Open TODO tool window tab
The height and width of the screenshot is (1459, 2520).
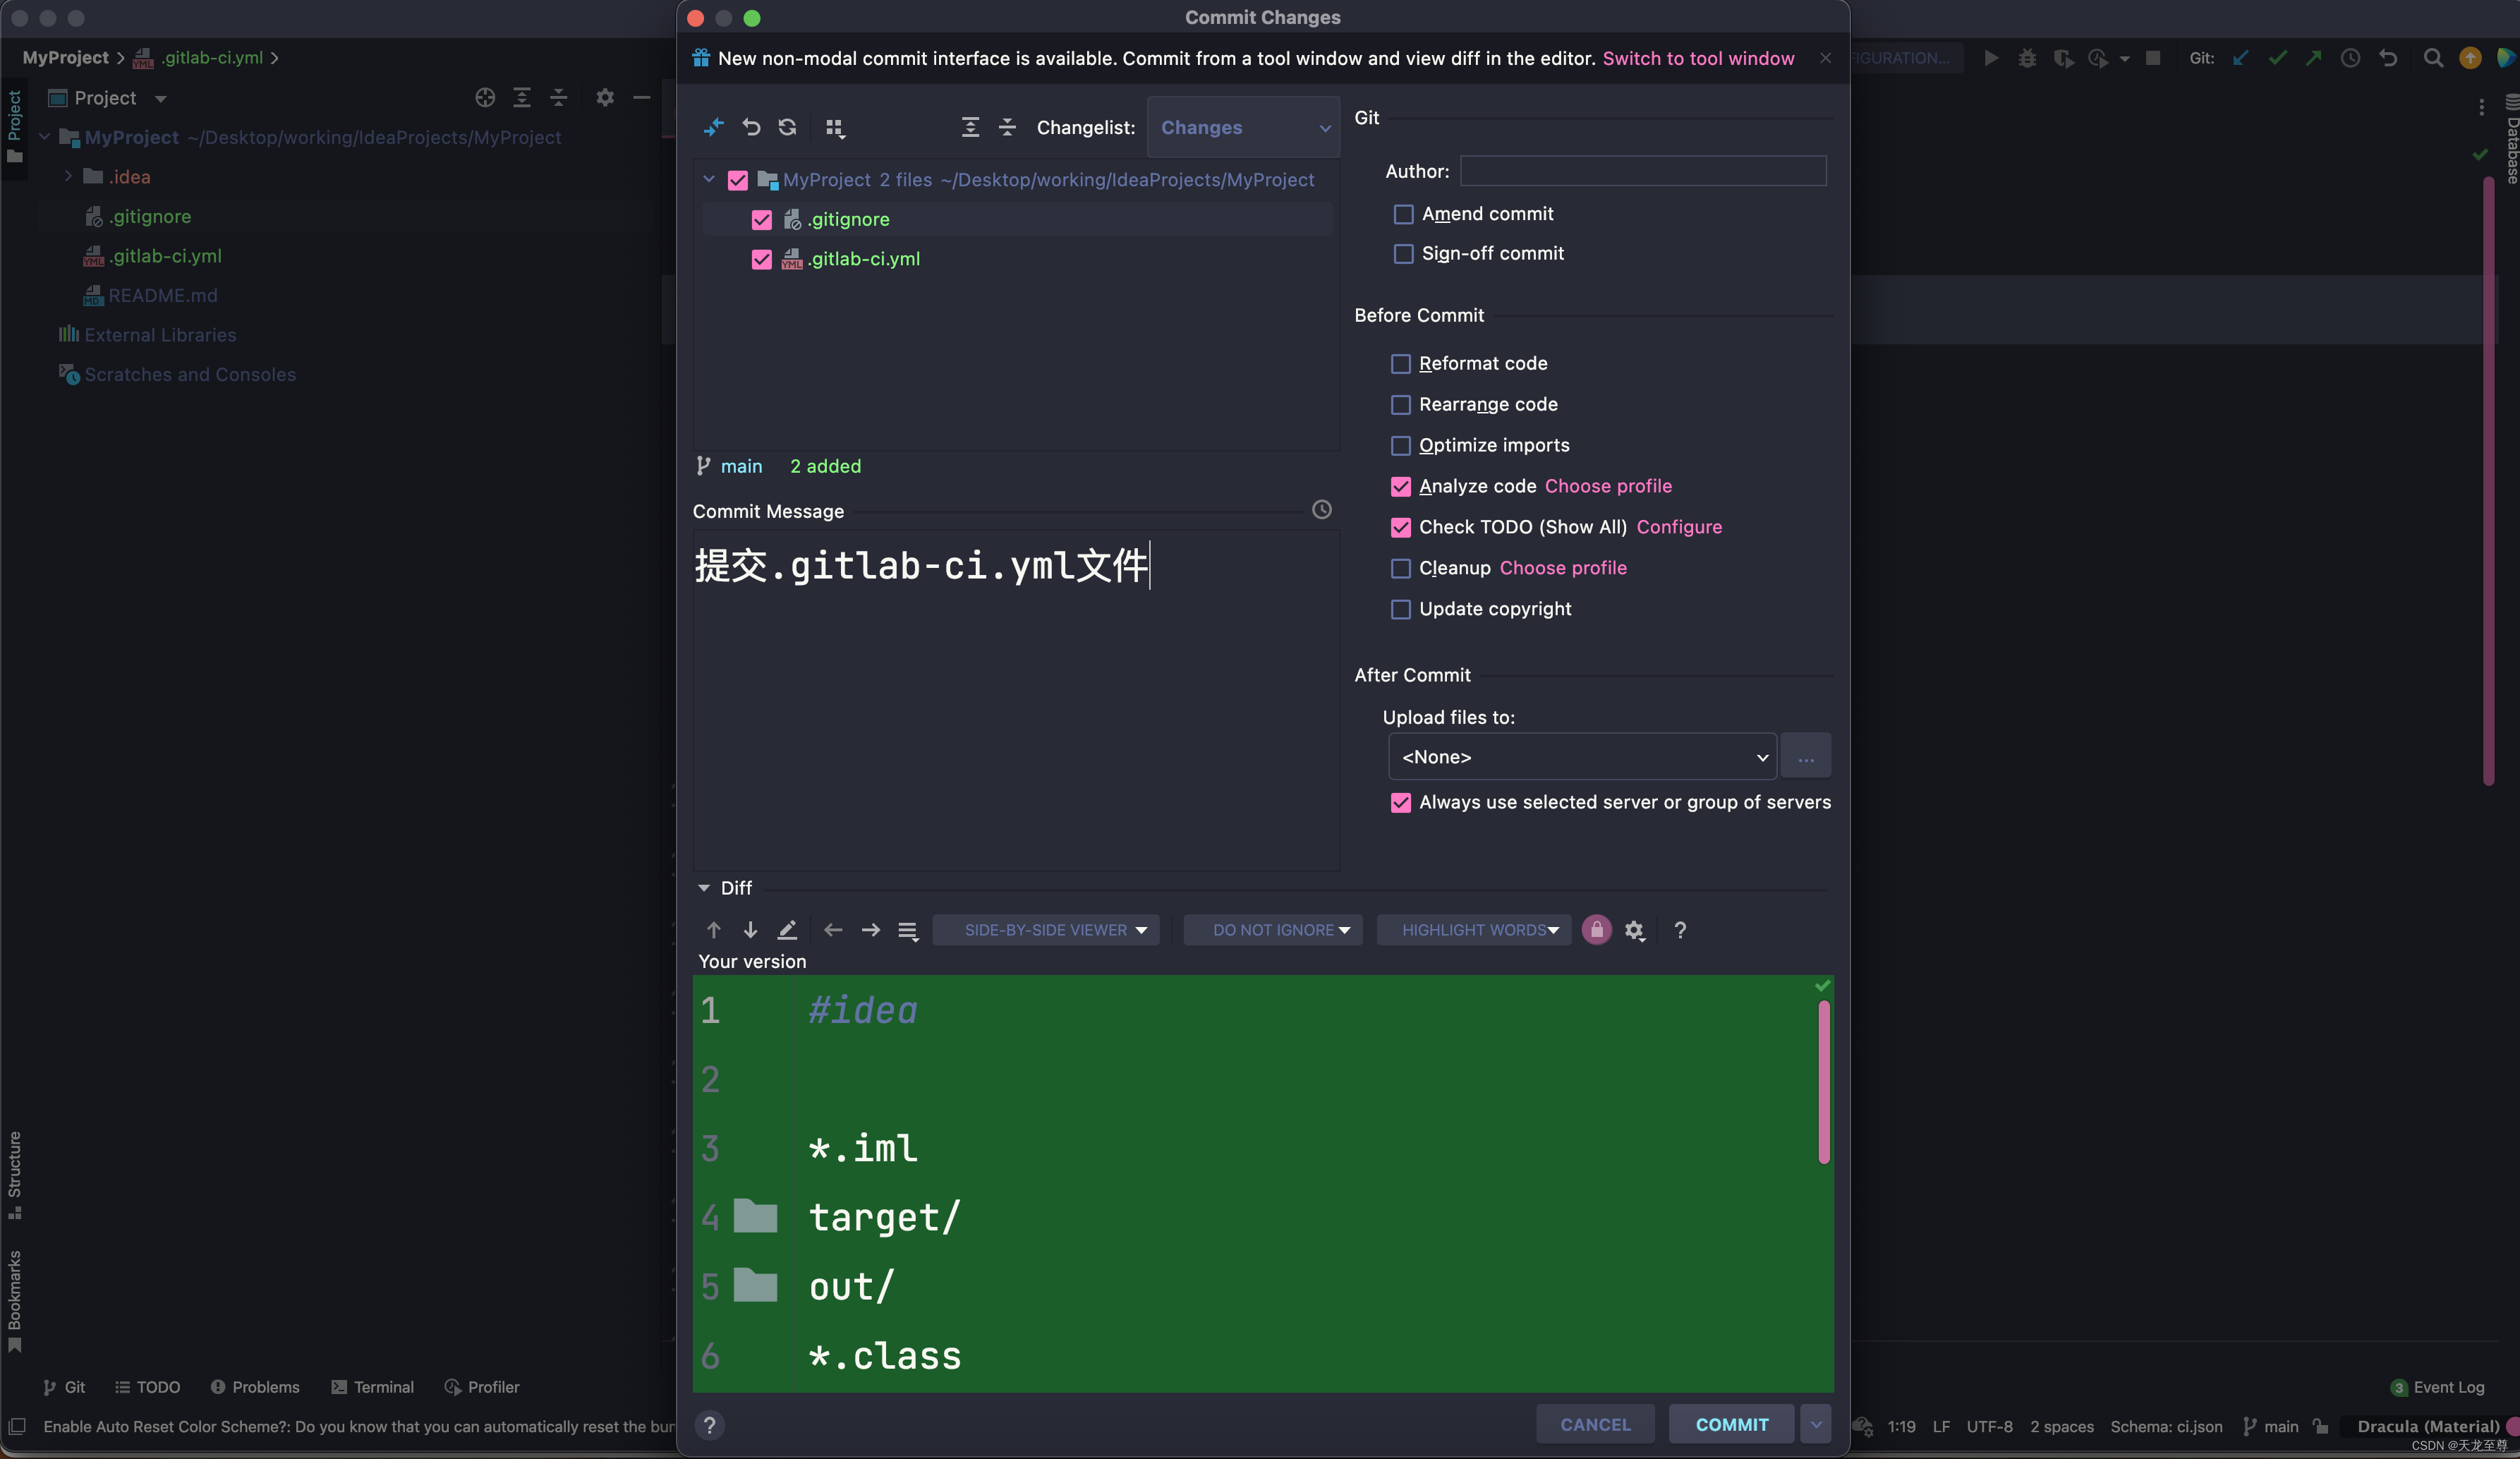(x=147, y=1387)
